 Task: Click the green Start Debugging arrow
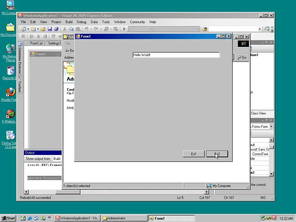pos(124,29)
